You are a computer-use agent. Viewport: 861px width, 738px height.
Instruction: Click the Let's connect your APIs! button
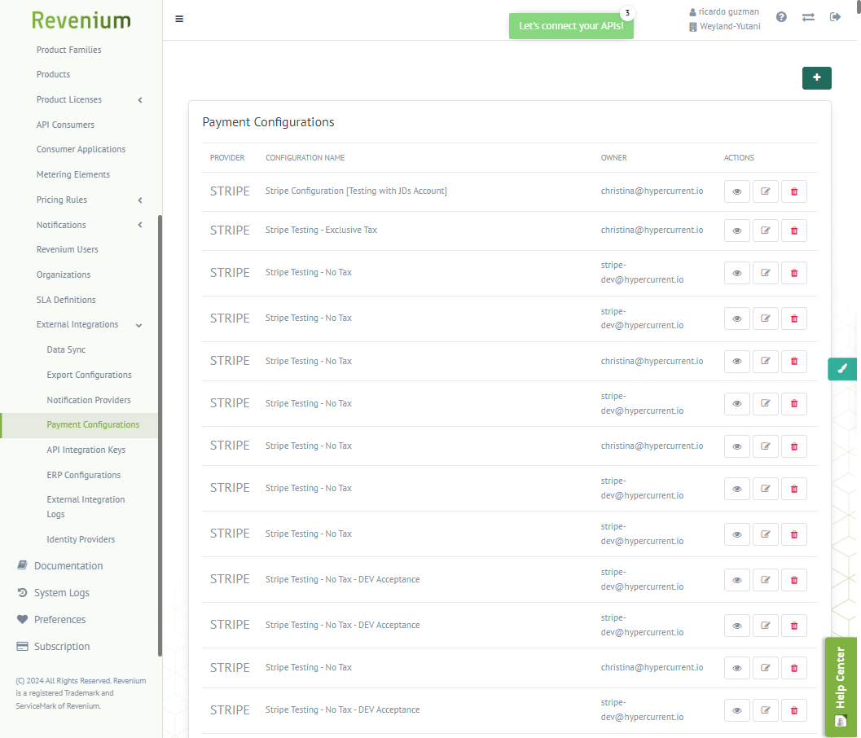point(571,26)
